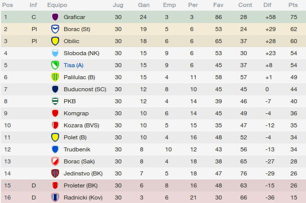Click the yellow Obilic club badge

click(x=55, y=41)
